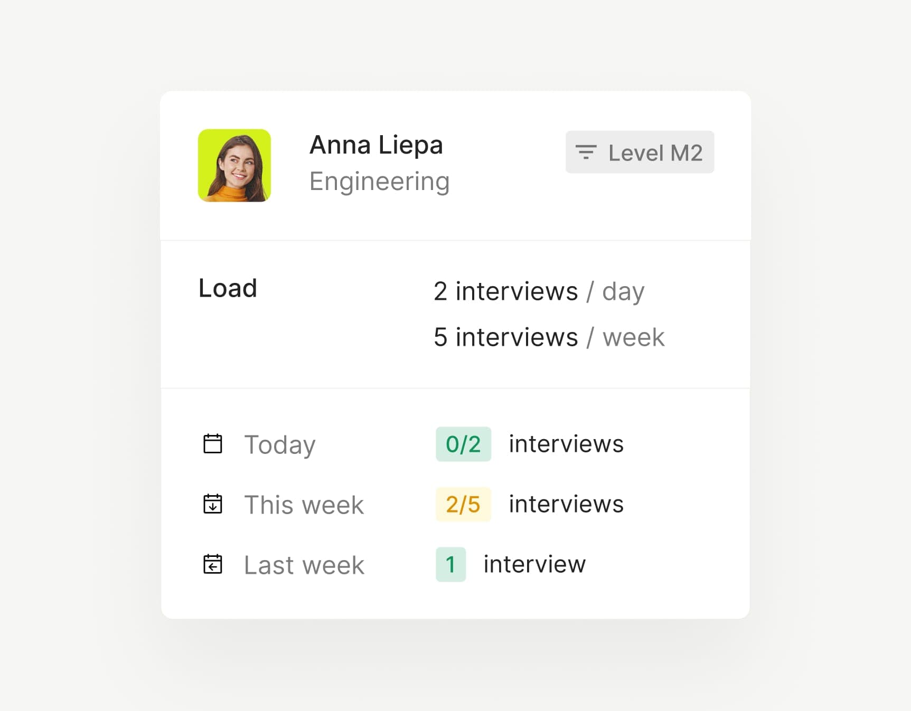Image resolution: width=911 pixels, height=711 pixels.
Task: Click the word interview in Last week row
Action: pos(534,564)
